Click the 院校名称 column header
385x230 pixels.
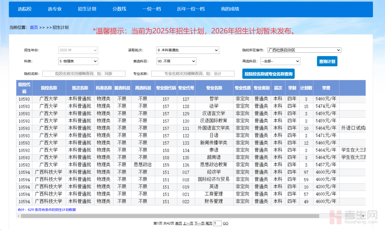coord(49,88)
